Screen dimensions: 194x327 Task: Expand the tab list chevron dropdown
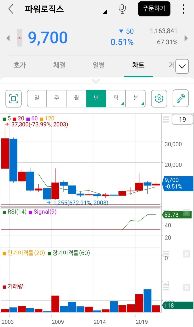point(182,66)
